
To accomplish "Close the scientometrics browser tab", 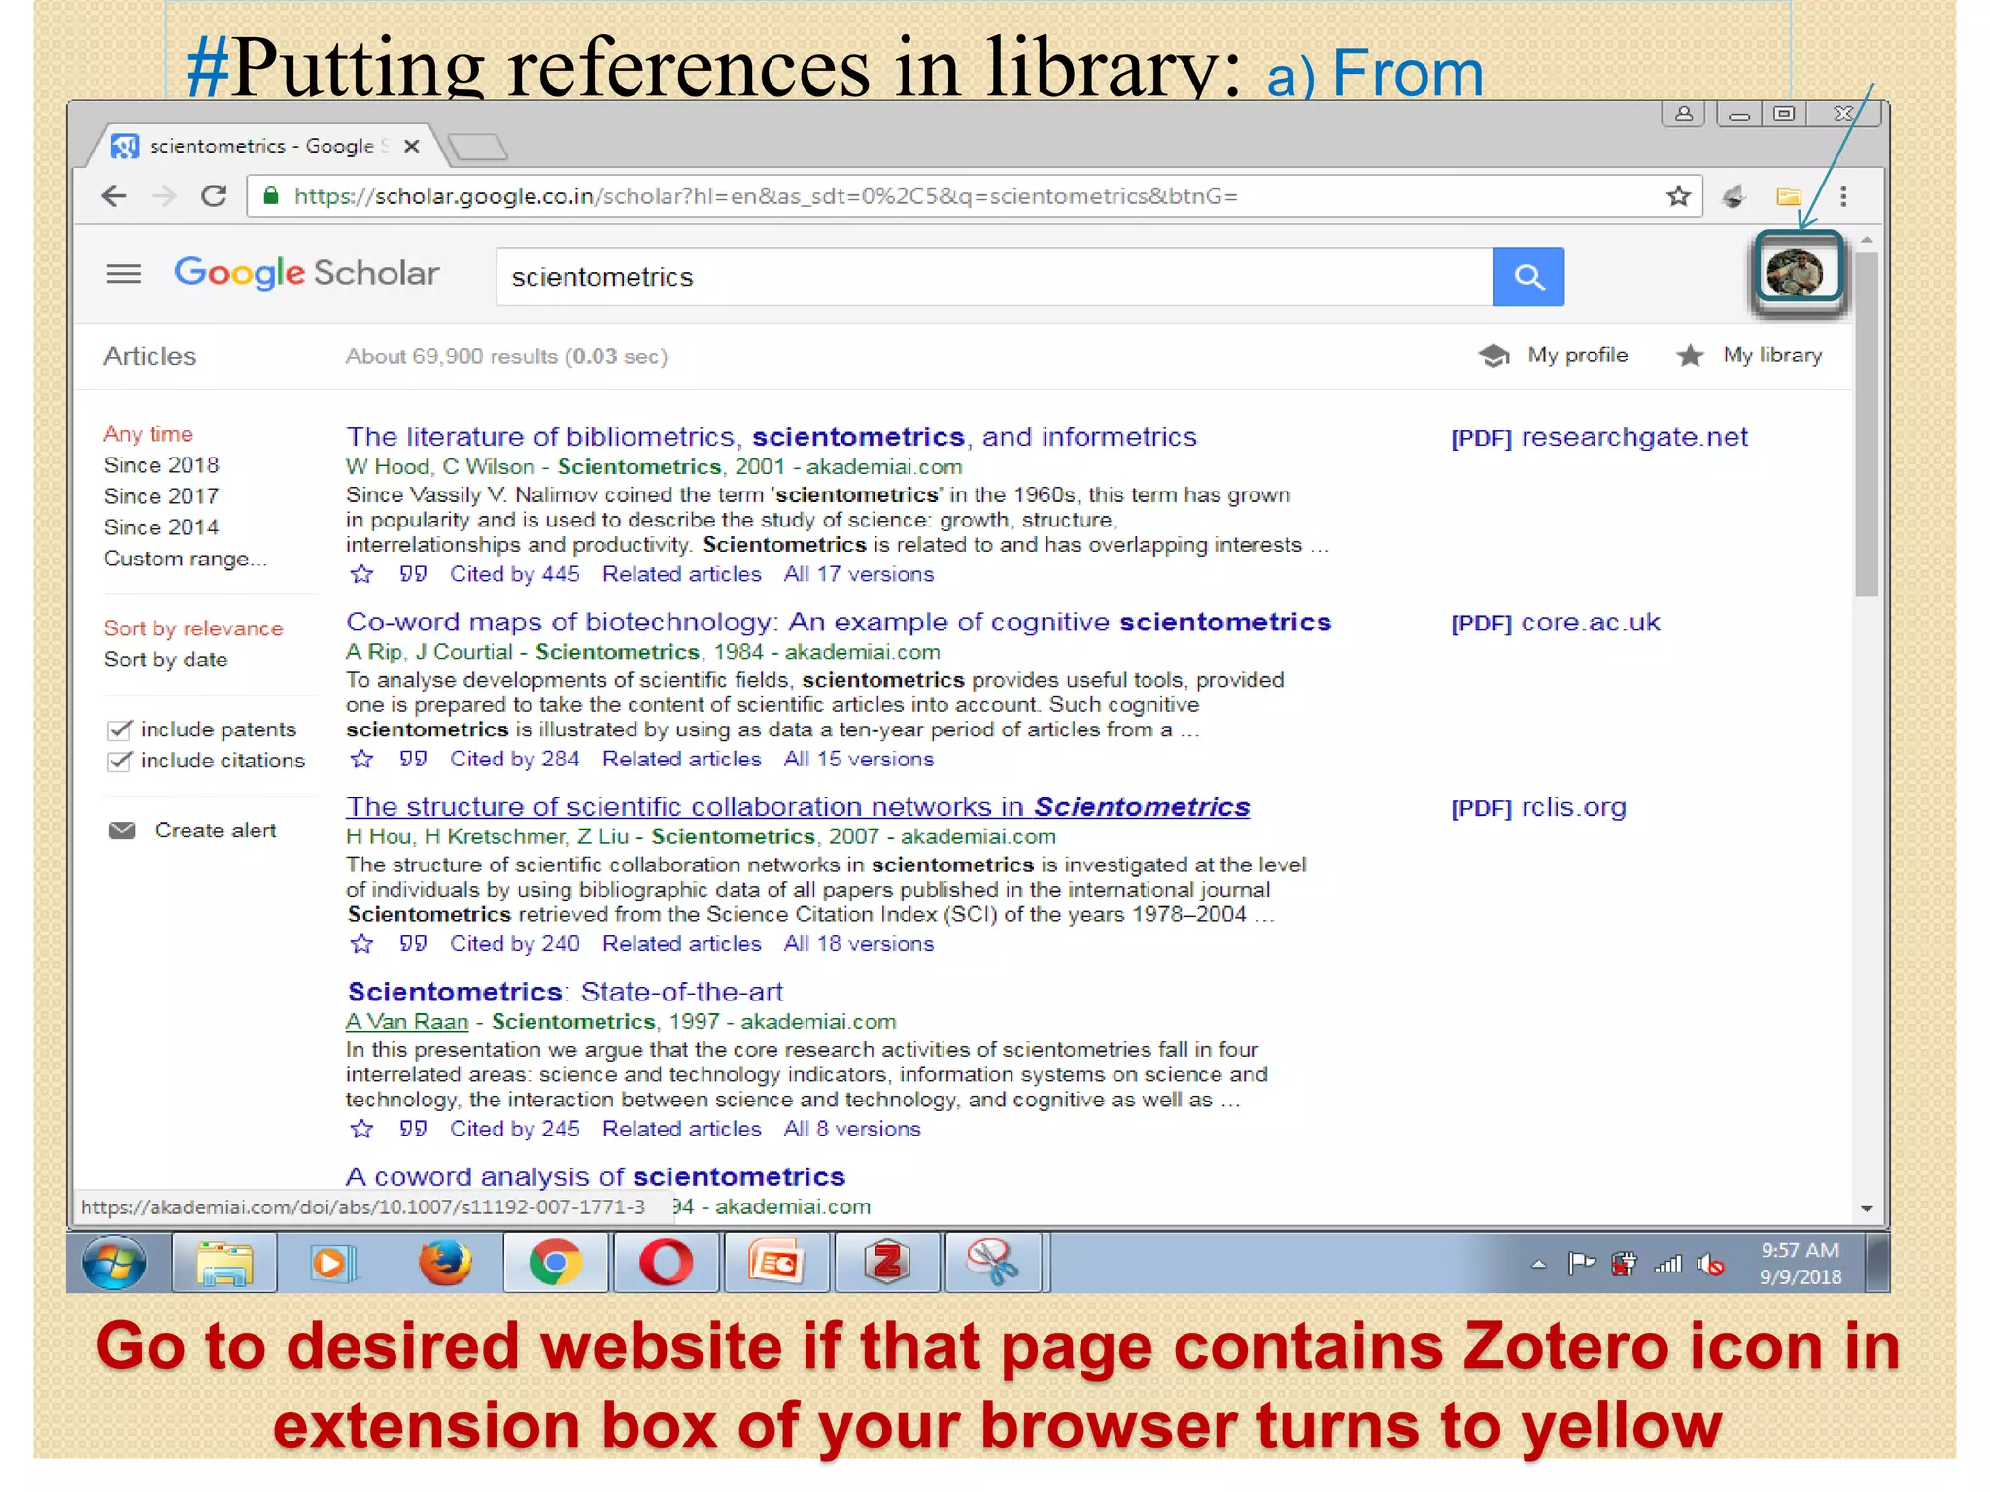I will tap(412, 146).
